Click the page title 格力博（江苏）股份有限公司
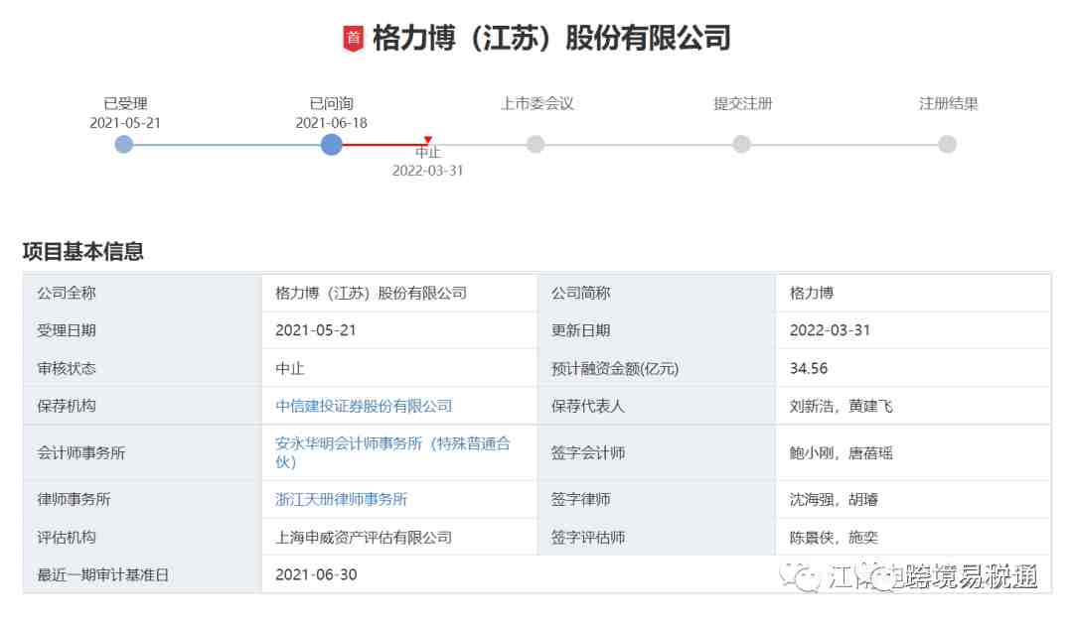Screen dimensions: 1073x624 [x=551, y=38]
